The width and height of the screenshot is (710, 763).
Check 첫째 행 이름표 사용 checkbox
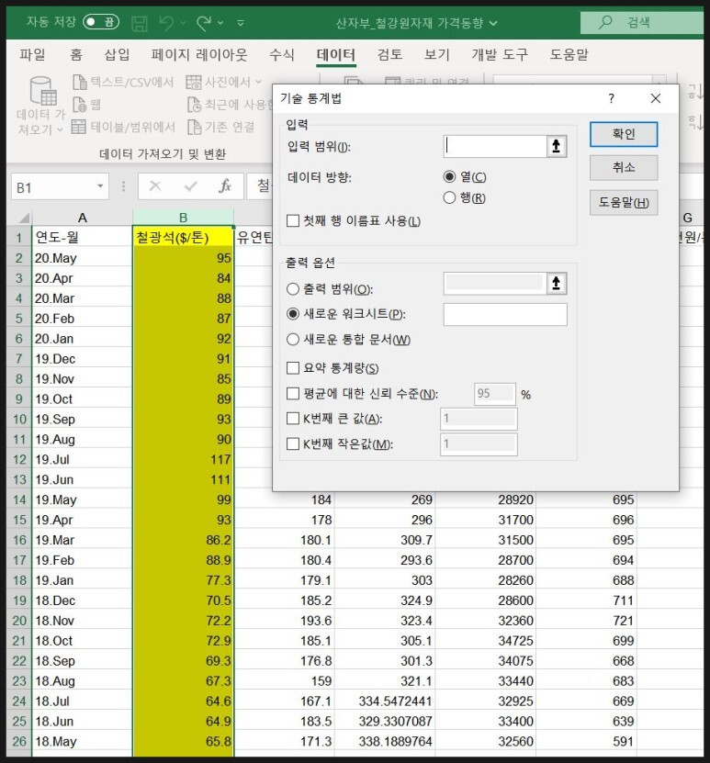(x=293, y=221)
